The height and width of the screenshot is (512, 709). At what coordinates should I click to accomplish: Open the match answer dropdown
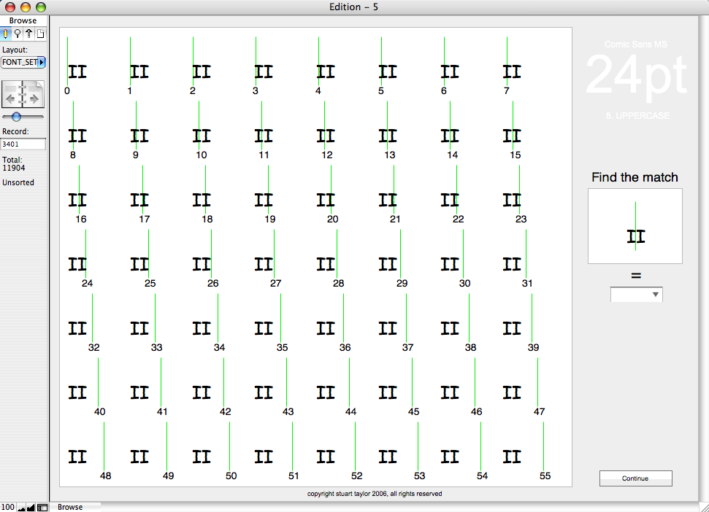(x=636, y=295)
